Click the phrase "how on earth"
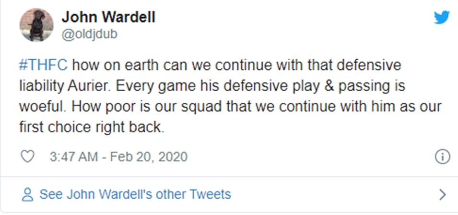The height and width of the screenshot is (215, 458). pos(103,65)
